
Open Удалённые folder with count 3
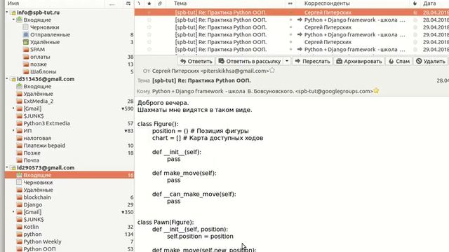(45, 42)
